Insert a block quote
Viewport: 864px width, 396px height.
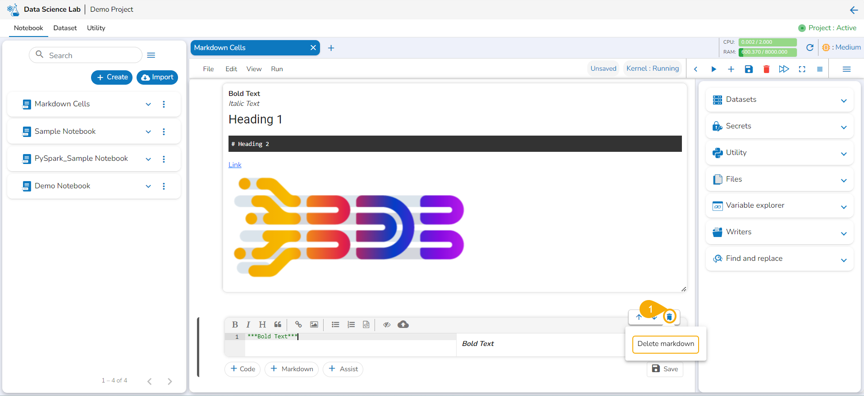point(278,324)
